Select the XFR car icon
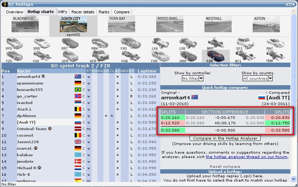The width and height of the screenshot is (298, 187). point(70,57)
